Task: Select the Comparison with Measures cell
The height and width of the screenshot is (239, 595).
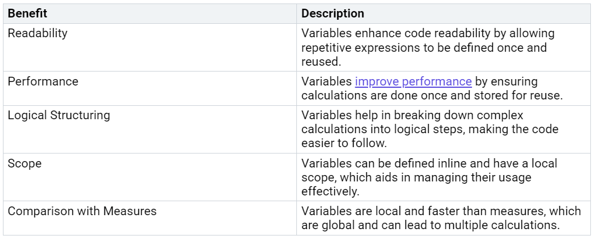Action: (x=82, y=211)
